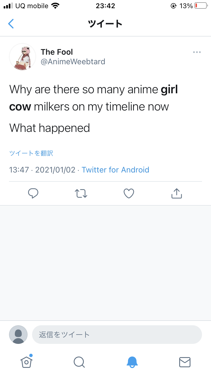Screen dimensions: 211x376
Task: Go to the Home tab
Action: [26, 362]
